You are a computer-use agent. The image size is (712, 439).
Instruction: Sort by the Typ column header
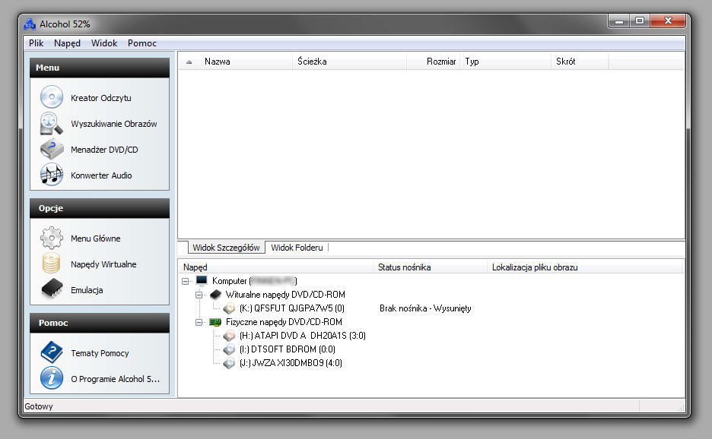click(505, 62)
